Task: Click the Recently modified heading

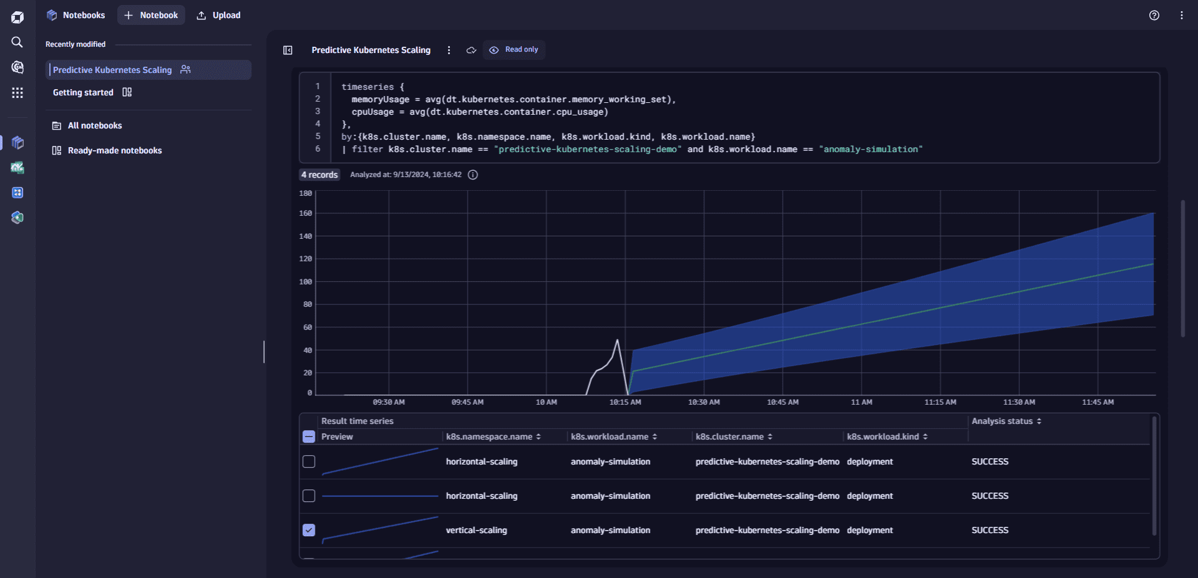Action: point(75,44)
